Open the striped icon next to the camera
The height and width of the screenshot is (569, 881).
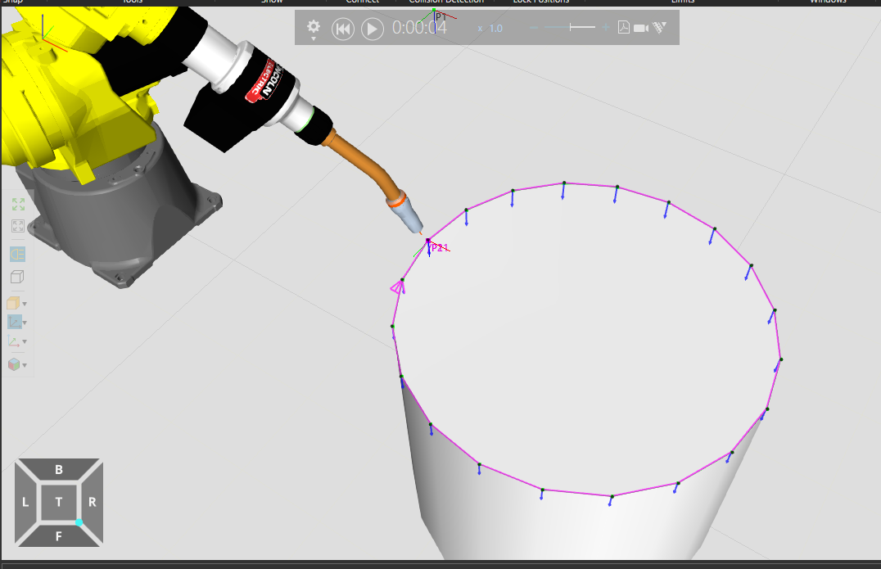point(660,27)
